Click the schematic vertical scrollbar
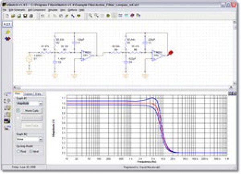 point(235,53)
